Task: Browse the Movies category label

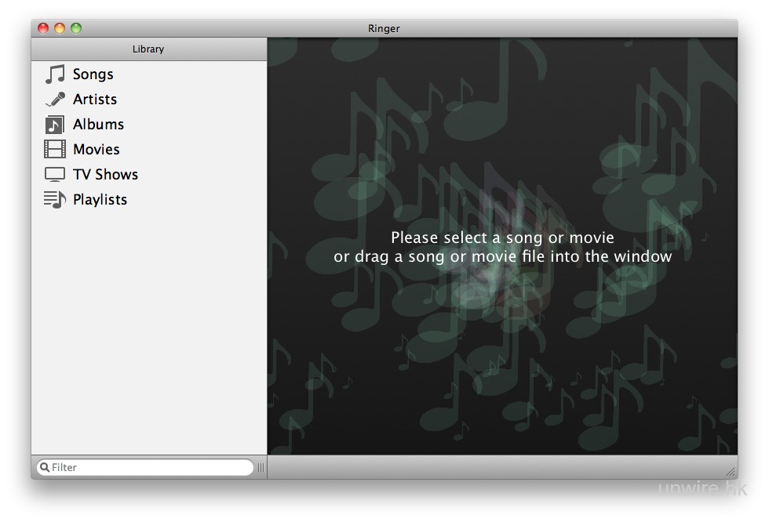Action: tap(97, 150)
